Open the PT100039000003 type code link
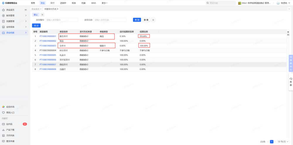The image size is (293, 145). pos(48,46)
